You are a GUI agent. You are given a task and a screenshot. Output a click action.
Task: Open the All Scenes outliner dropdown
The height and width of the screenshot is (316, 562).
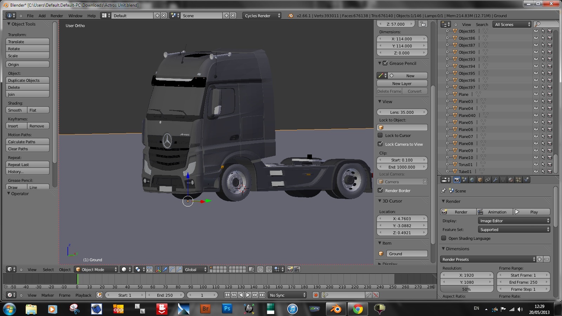coord(512,24)
